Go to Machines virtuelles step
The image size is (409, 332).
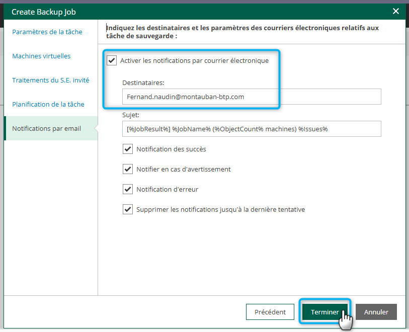tap(41, 56)
